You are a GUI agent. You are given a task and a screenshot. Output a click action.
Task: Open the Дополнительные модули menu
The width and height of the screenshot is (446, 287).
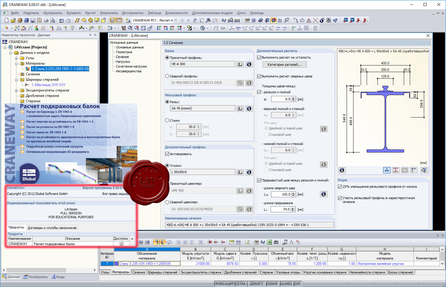click(x=212, y=13)
